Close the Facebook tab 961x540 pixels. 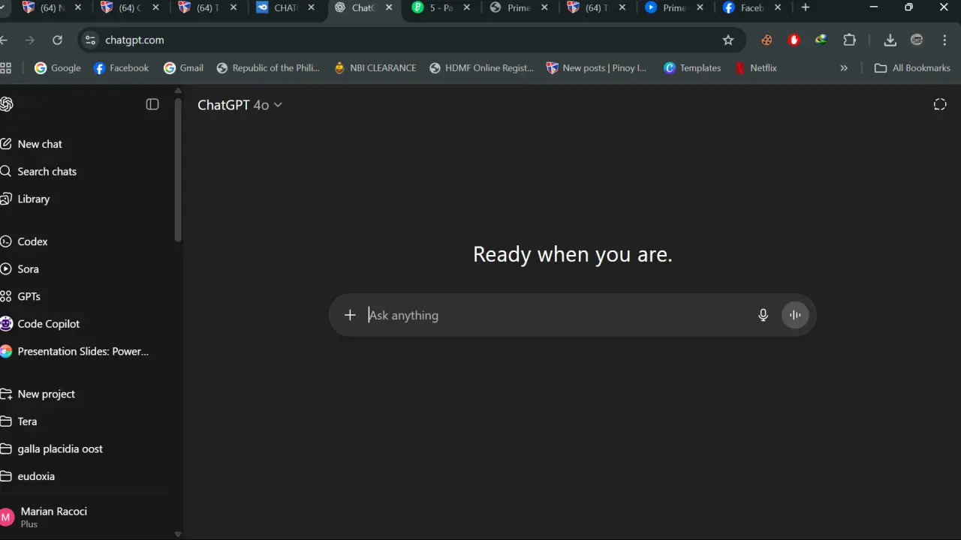tap(777, 7)
